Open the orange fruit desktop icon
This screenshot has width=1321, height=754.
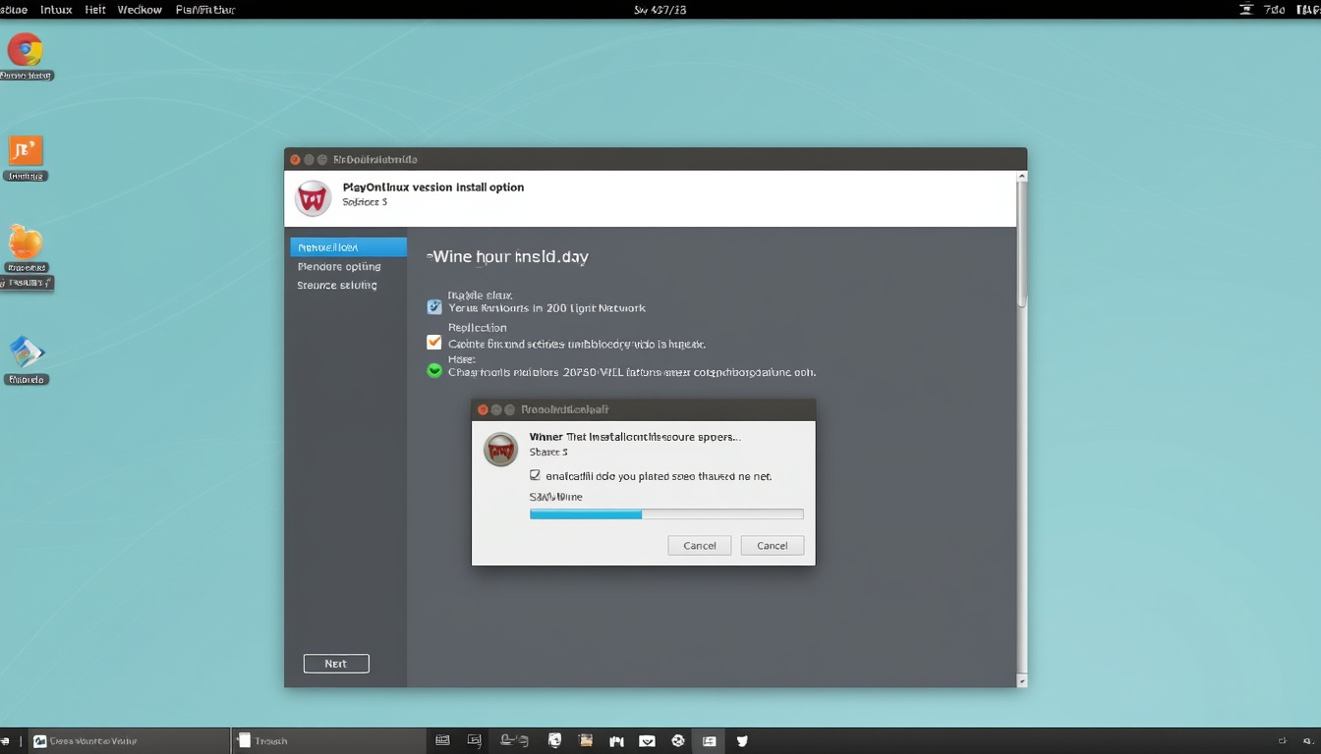tap(26, 242)
